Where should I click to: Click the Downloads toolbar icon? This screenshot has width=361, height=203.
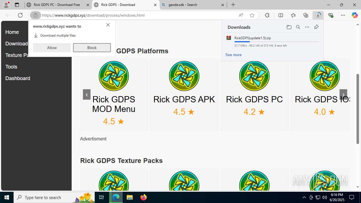(x=318, y=15)
